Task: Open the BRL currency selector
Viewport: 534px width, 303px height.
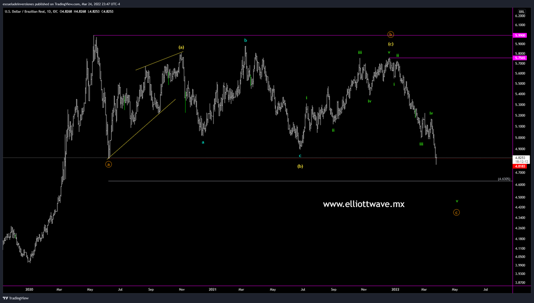Action: (x=522, y=11)
